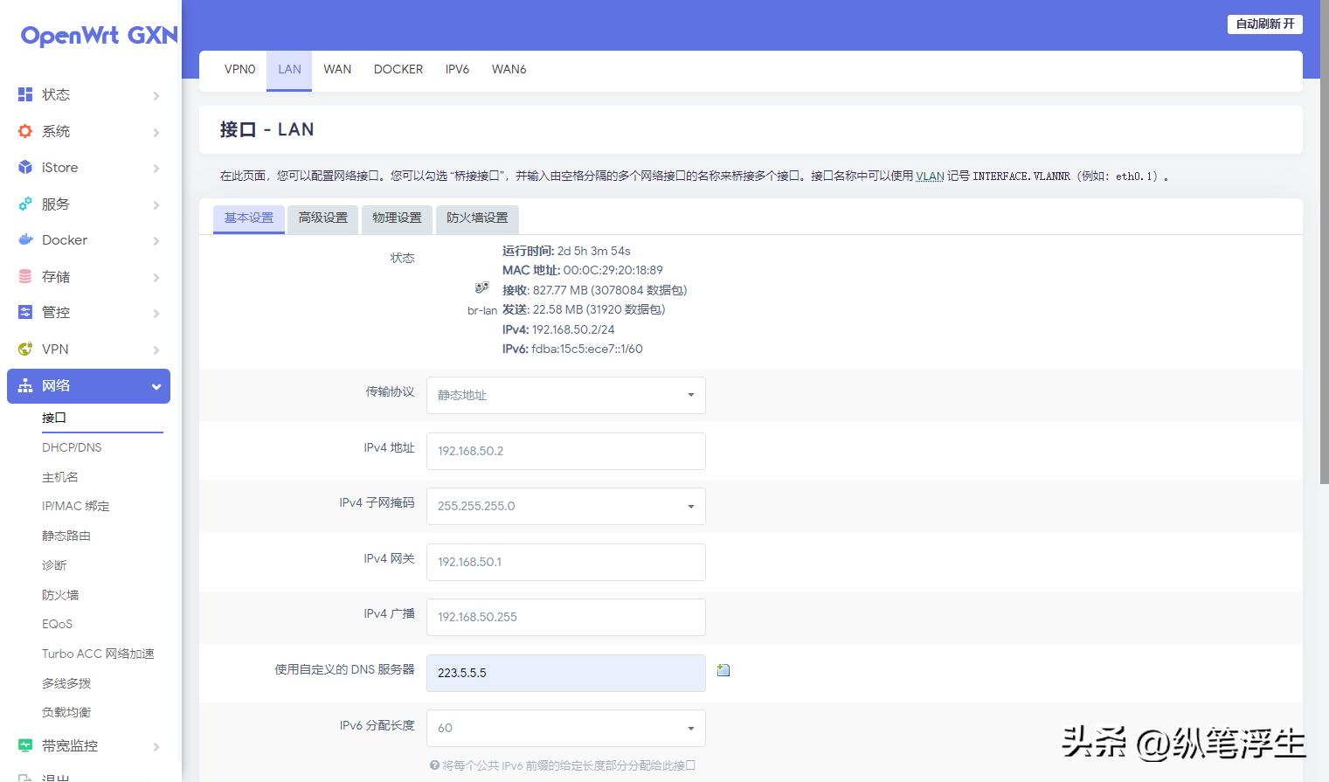This screenshot has width=1329, height=782.
Task: Open the IPv6 分配长度 dropdown
Action: pos(565,727)
